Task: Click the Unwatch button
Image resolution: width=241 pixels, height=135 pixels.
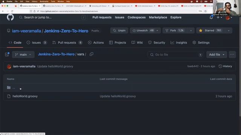Action: click(x=142, y=30)
